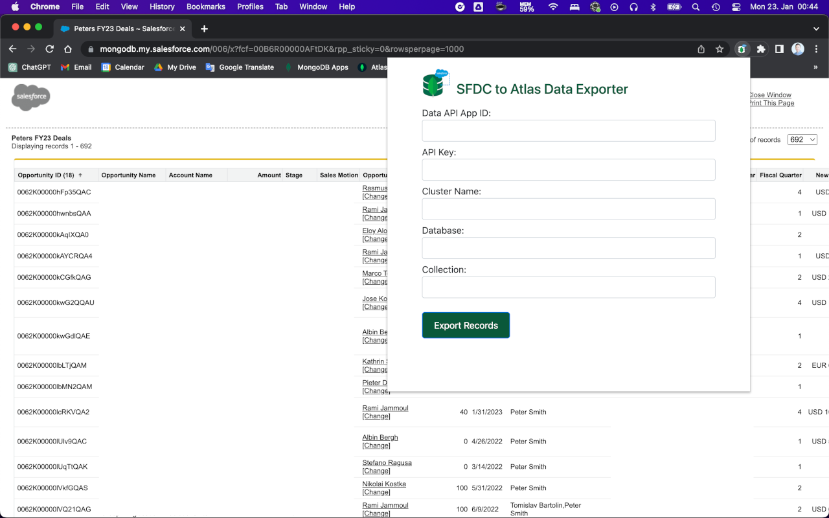
Task: Open the Bookmarks menu
Action: point(206,6)
